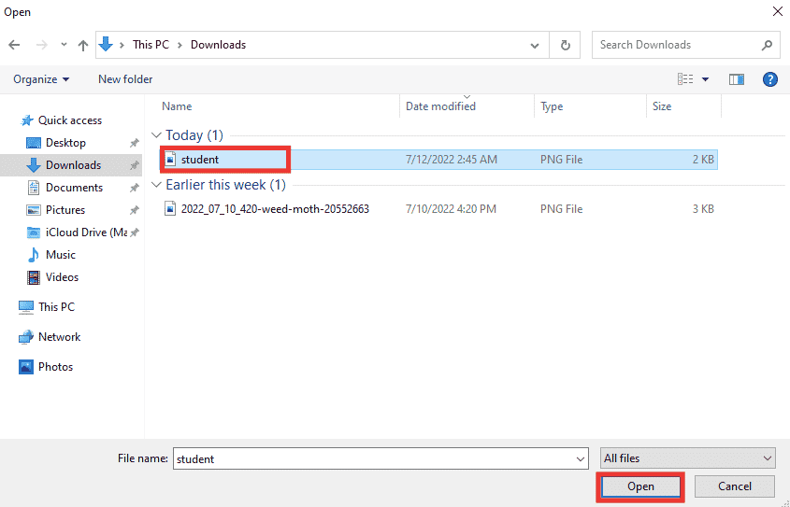Select Photos in the sidebar
The height and width of the screenshot is (507, 790).
tap(55, 367)
